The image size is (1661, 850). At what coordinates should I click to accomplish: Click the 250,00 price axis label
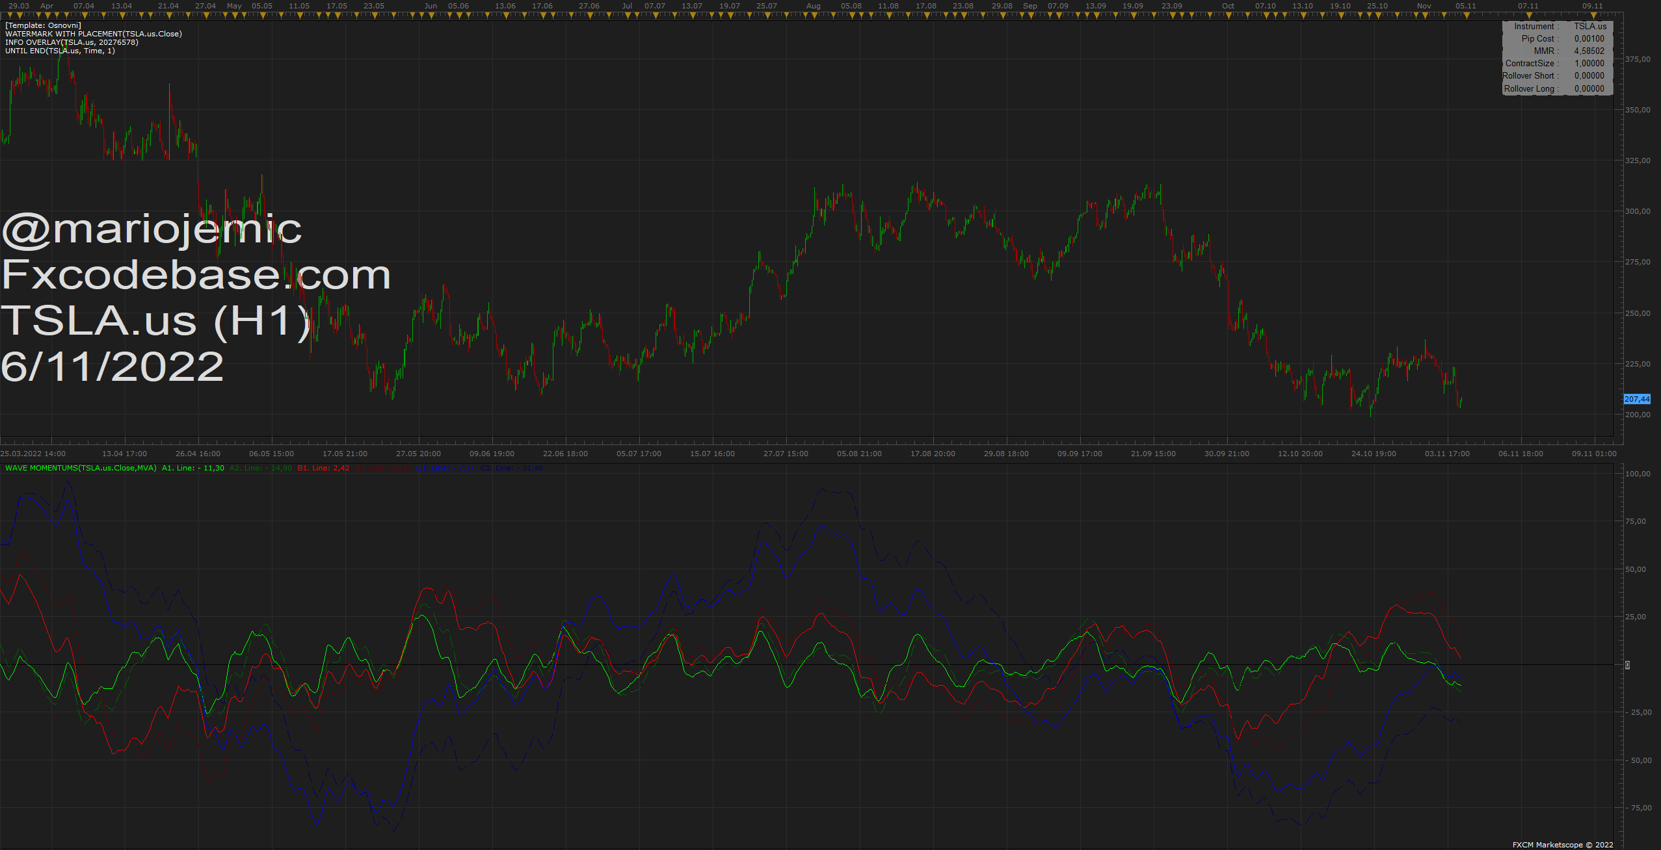pos(1638,313)
